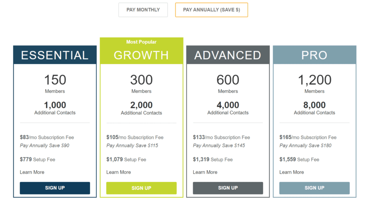Click the ADVANCED plan header

pyautogui.click(x=228, y=55)
